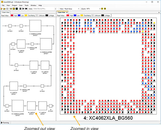The height and width of the screenshot is (130, 161).
Task: Click the dark waveform toolbar icon
Action: click(17, 9)
